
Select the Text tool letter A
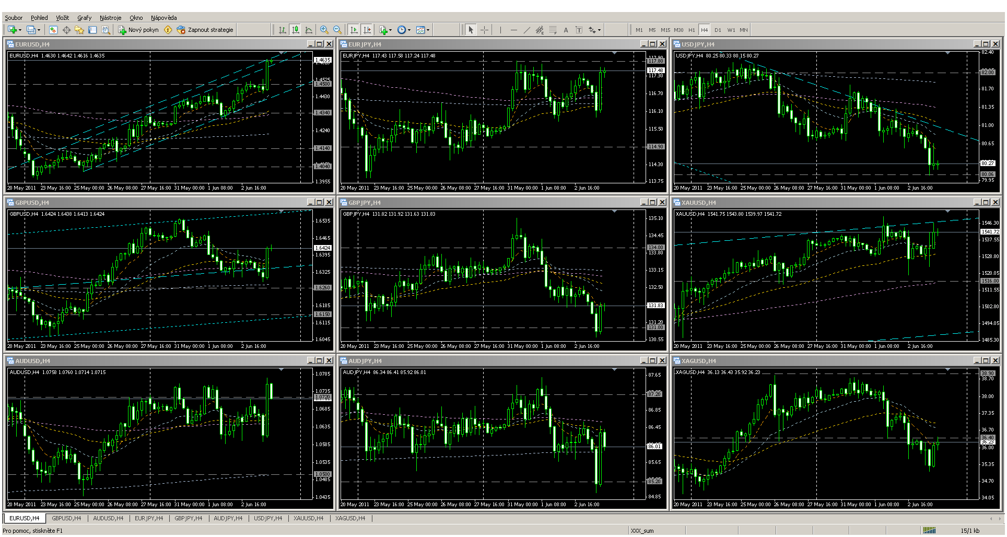pyautogui.click(x=566, y=30)
